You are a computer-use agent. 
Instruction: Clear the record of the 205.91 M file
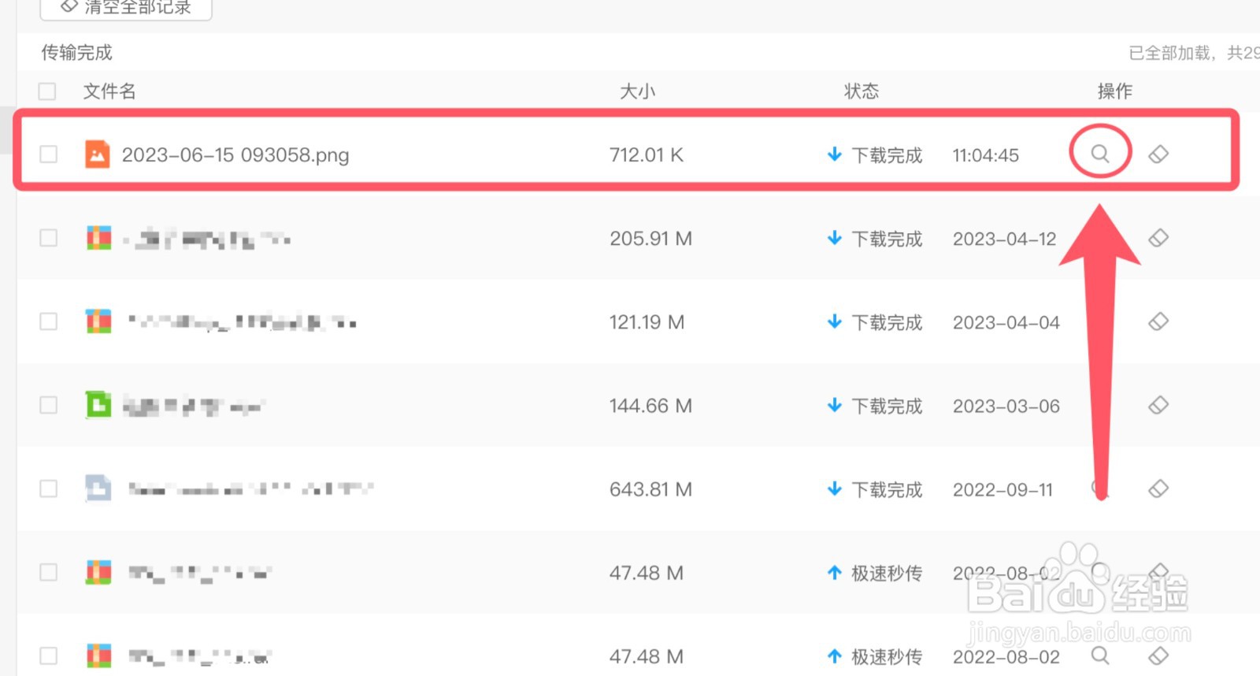pyautogui.click(x=1158, y=238)
